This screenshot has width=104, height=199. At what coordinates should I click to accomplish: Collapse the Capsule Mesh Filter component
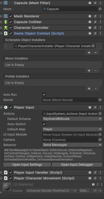pos(1,3)
